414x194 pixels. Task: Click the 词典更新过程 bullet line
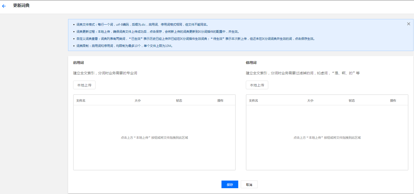[x=158, y=32]
